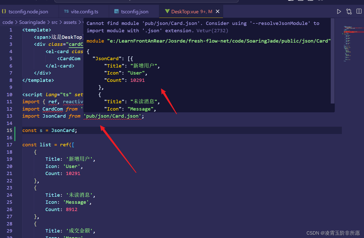
Task: Open the 'src' breadcrumb segment
Action: coord(54,22)
